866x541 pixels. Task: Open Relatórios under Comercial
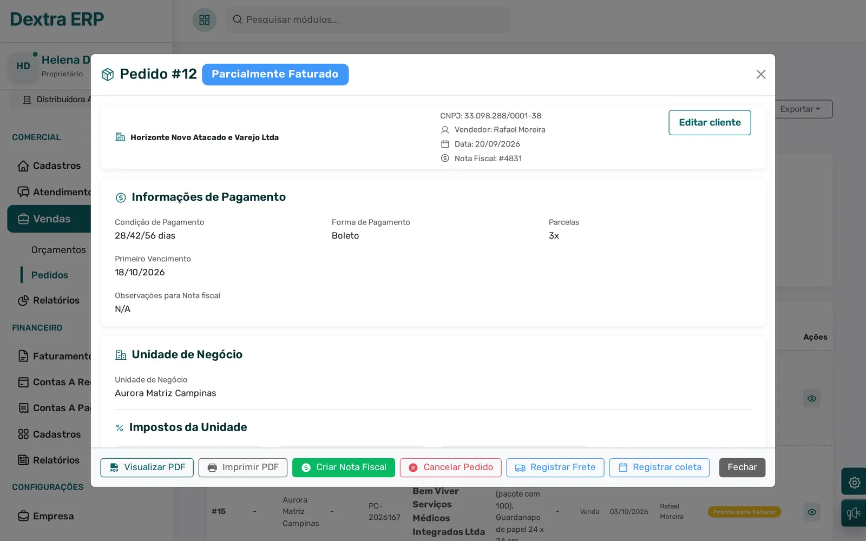click(x=49, y=300)
